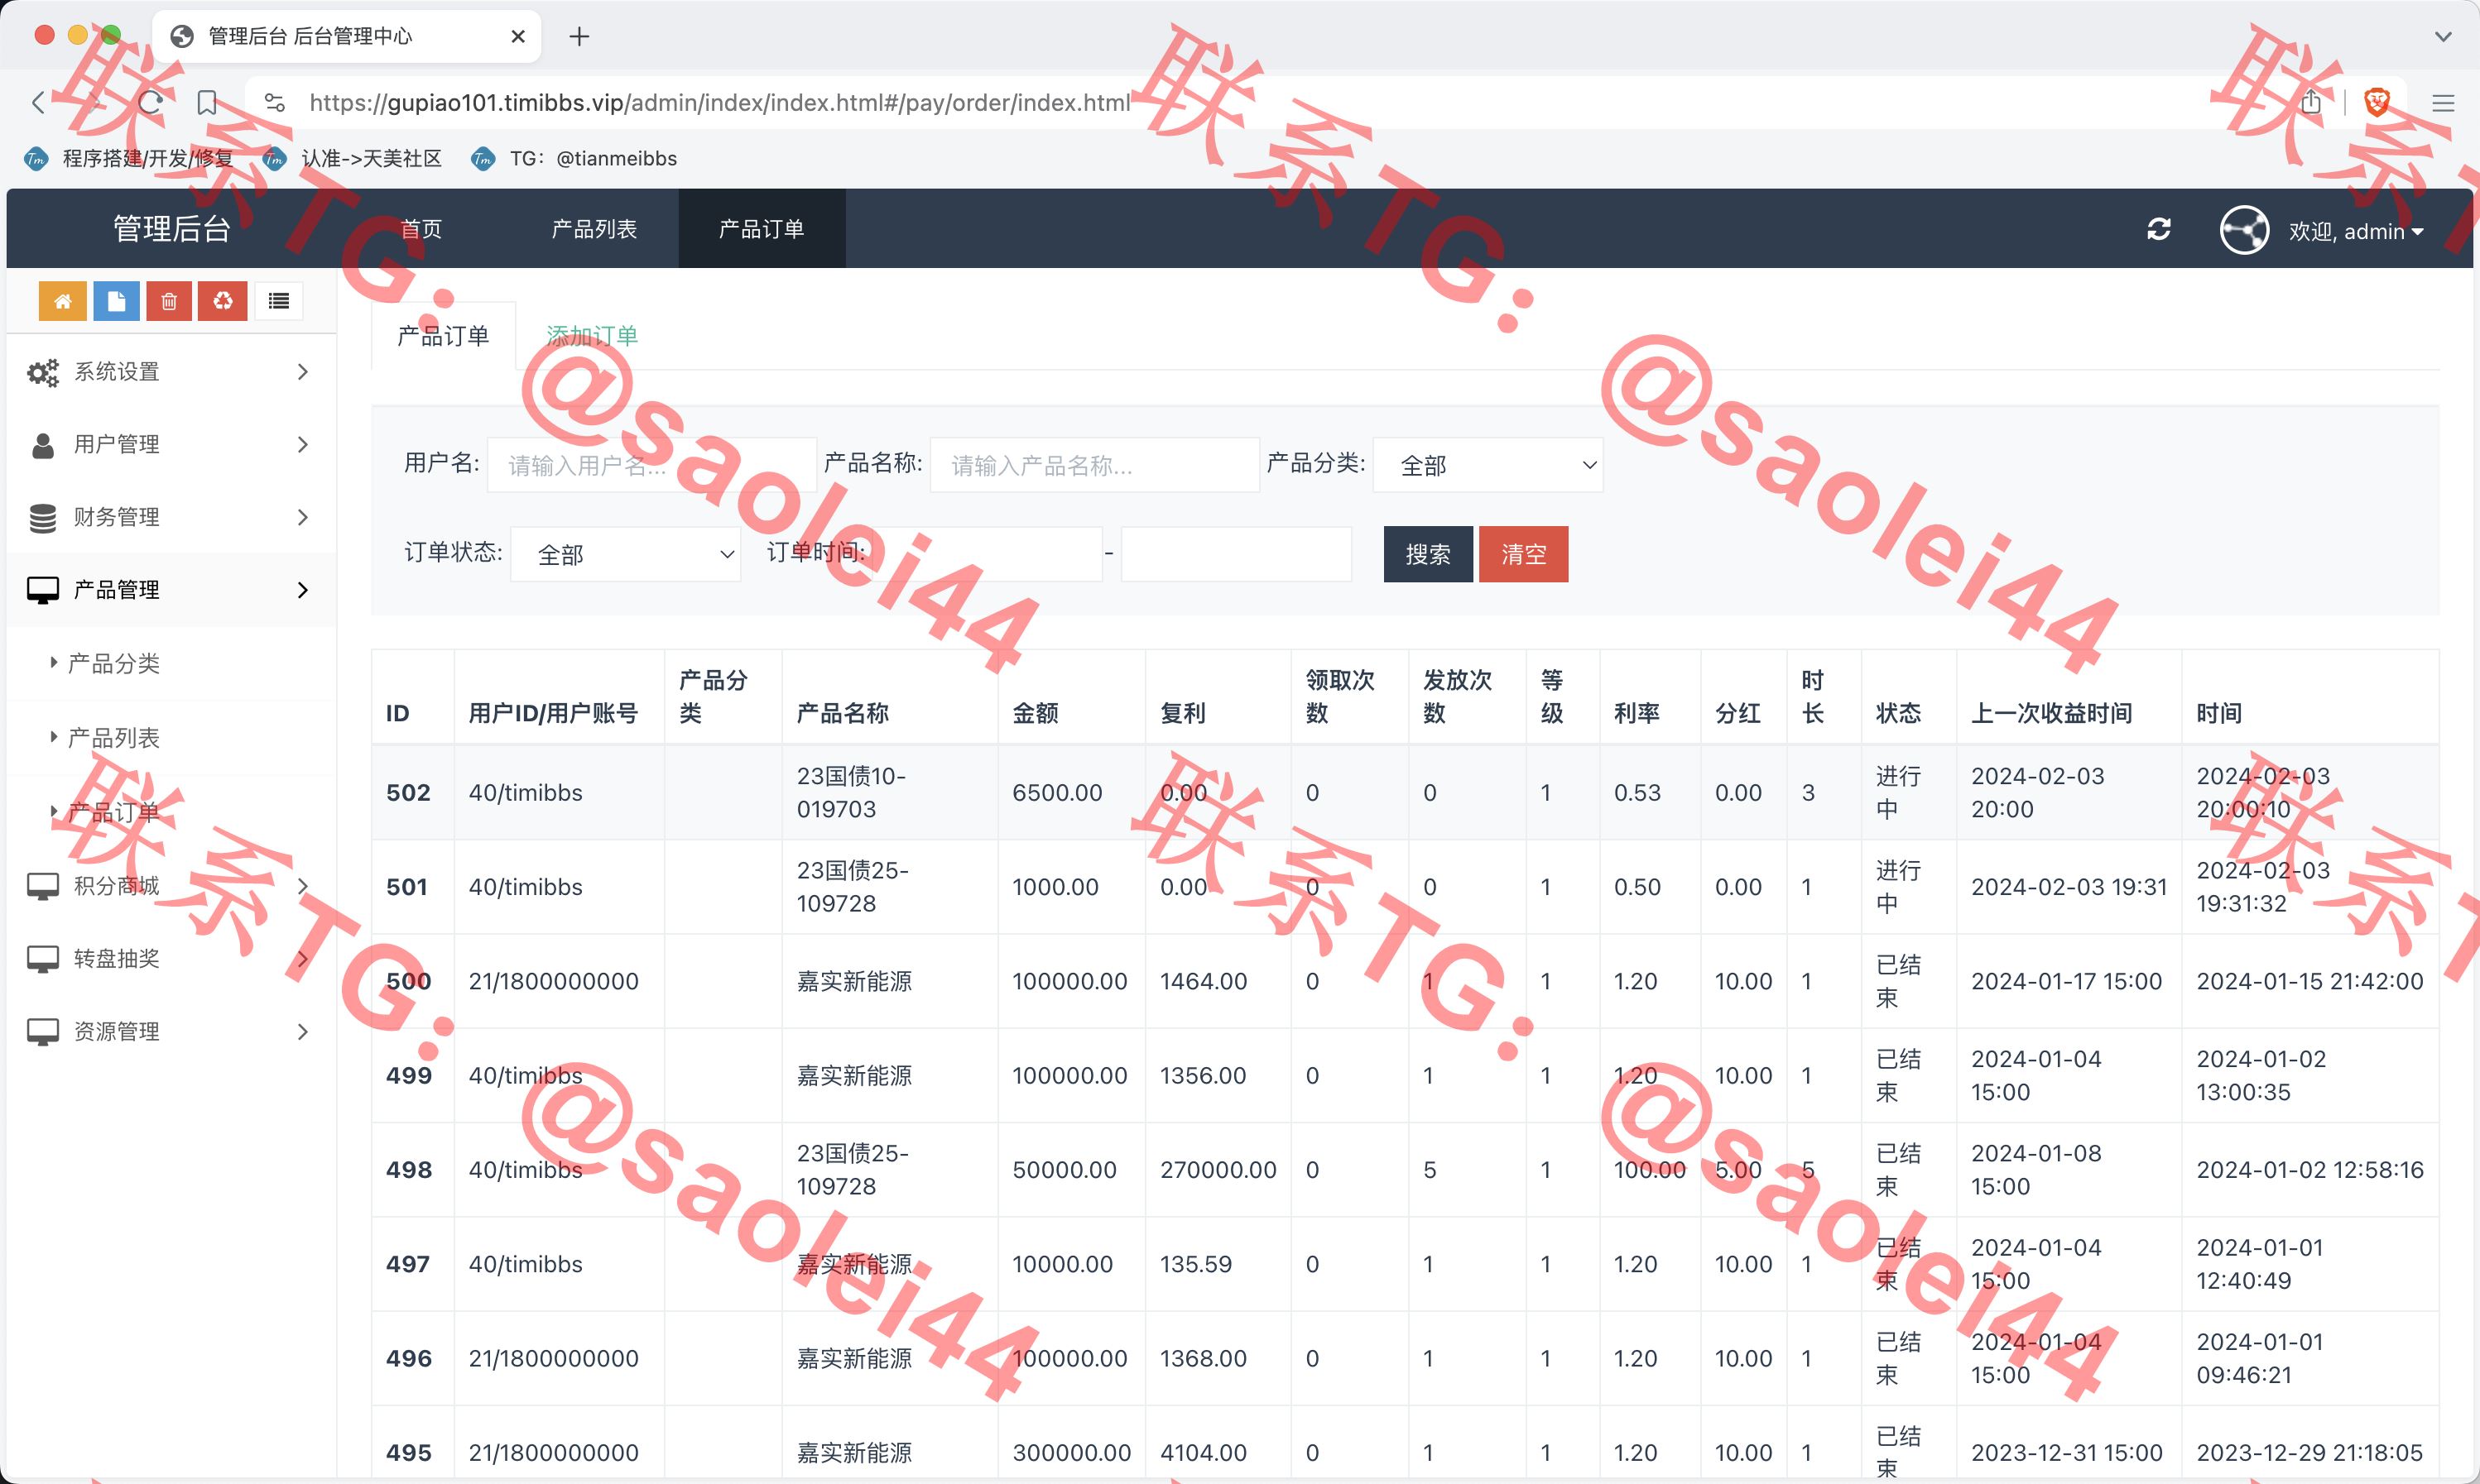The width and height of the screenshot is (2480, 1484).
Task: Go to the 首页 top nav tab
Action: click(x=421, y=229)
